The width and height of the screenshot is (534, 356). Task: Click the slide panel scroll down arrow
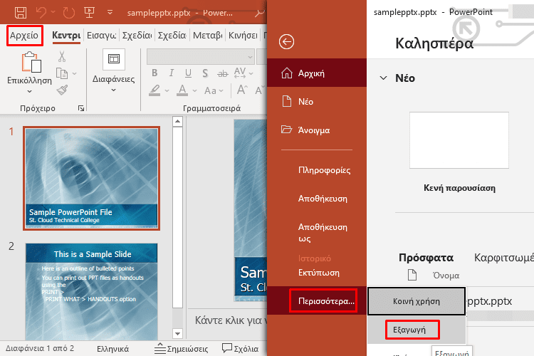pyautogui.click(x=177, y=334)
